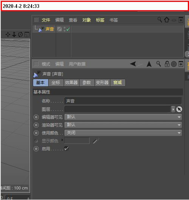Click the sound effector icon in object tree
Screen dimensions: 189x200
pos(41,29)
